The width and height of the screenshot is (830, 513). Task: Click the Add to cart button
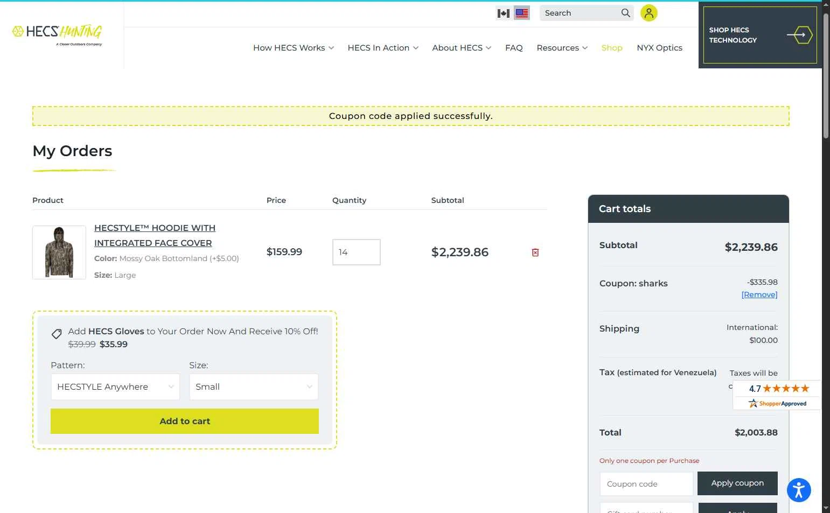click(x=185, y=421)
